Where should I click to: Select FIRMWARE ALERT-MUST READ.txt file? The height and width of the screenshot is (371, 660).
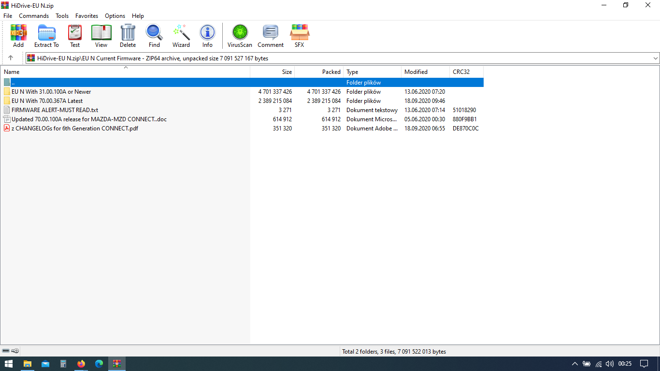click(x=55, y=110)
